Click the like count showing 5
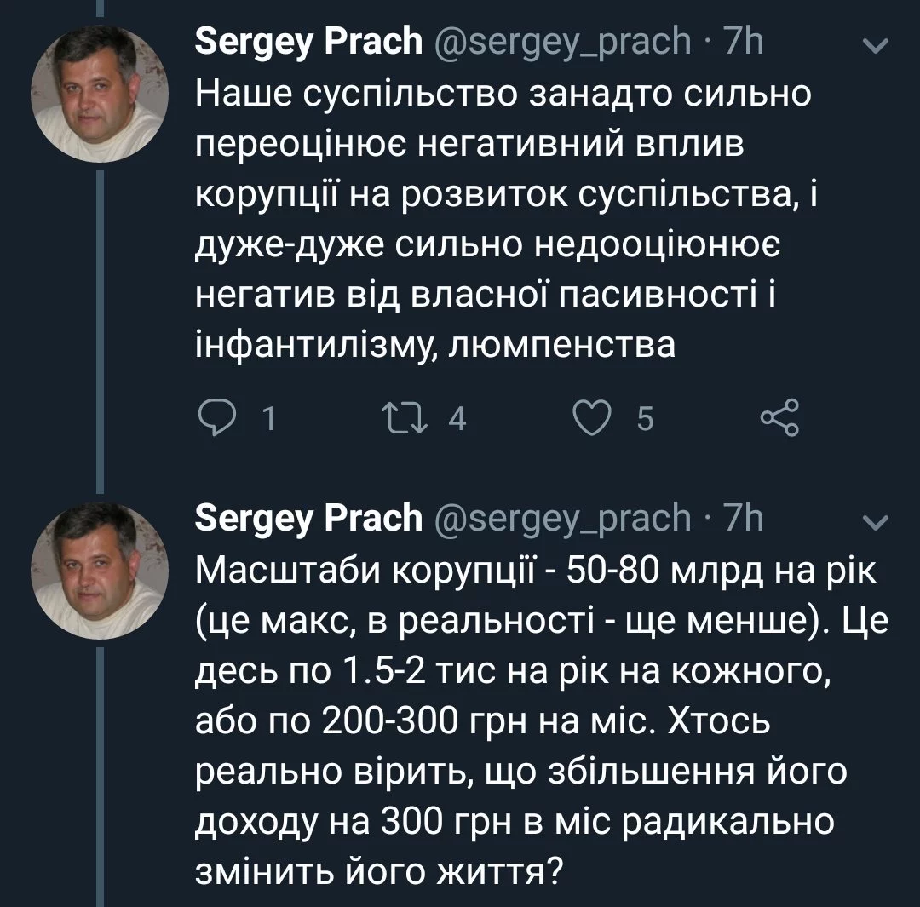 coord(645,418)
